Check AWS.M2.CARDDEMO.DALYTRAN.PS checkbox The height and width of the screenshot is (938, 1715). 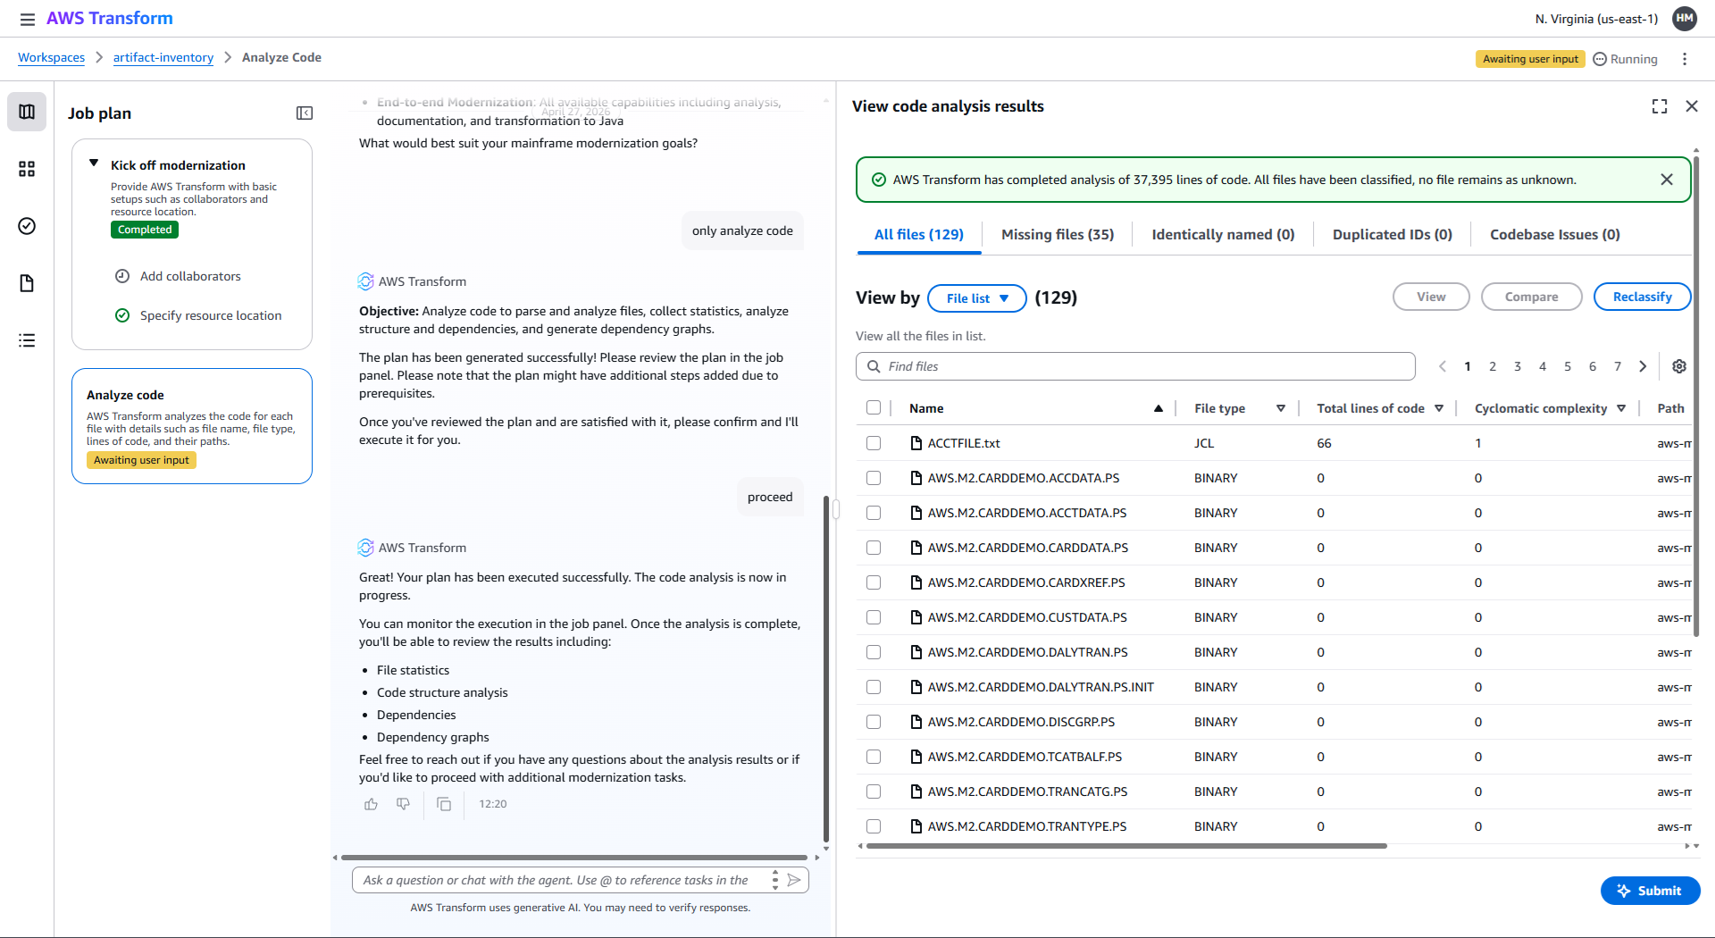coord(874,652)
